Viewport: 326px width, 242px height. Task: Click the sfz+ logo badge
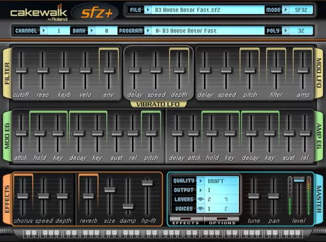(x=95, y=13)
